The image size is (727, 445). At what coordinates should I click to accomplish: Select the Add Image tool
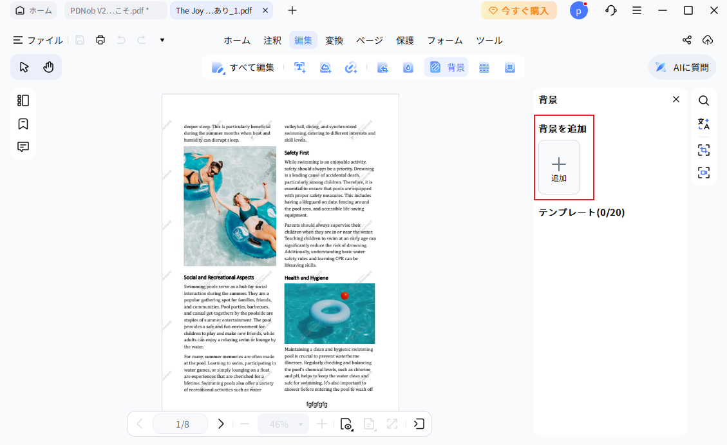point(325,66)
